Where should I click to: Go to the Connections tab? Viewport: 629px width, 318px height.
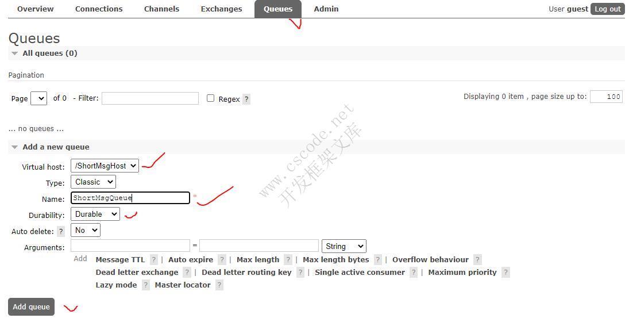click(99, 9)
